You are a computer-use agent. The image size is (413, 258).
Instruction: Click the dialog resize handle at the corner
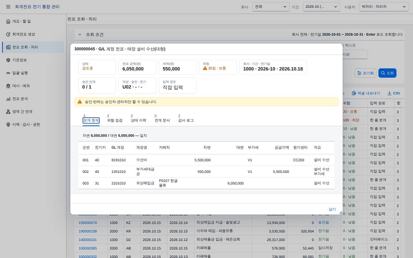340,213
